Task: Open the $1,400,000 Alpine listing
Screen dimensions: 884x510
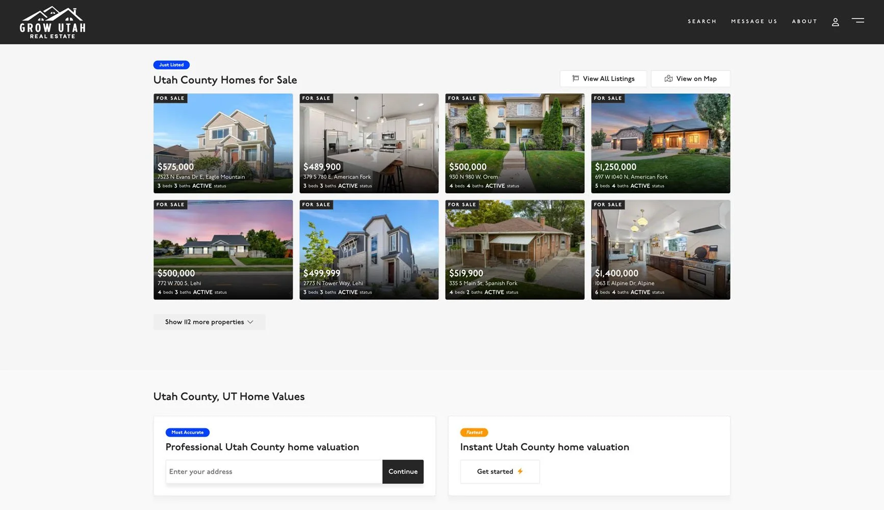Action: pyautogui.click(x=661, y=250)
